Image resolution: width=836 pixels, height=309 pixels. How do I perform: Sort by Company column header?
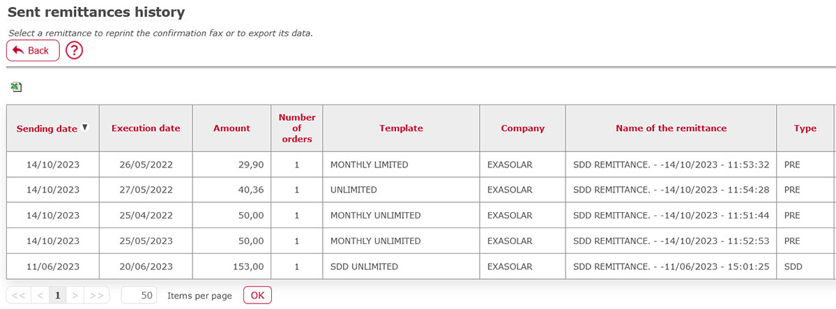[522, 128]
